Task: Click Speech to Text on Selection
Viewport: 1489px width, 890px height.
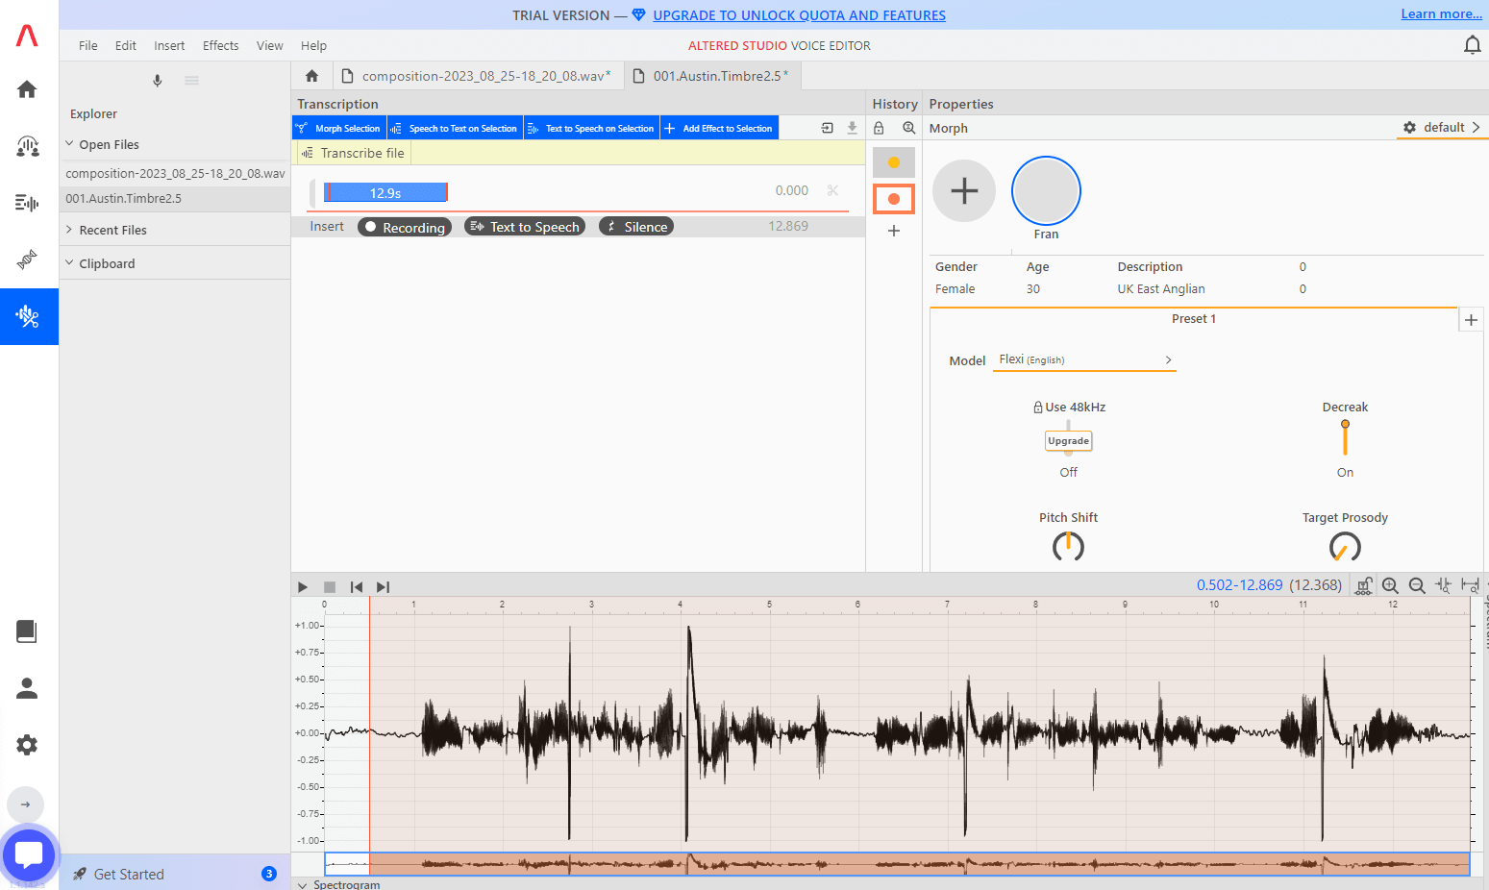Action: tap(455, 128)
